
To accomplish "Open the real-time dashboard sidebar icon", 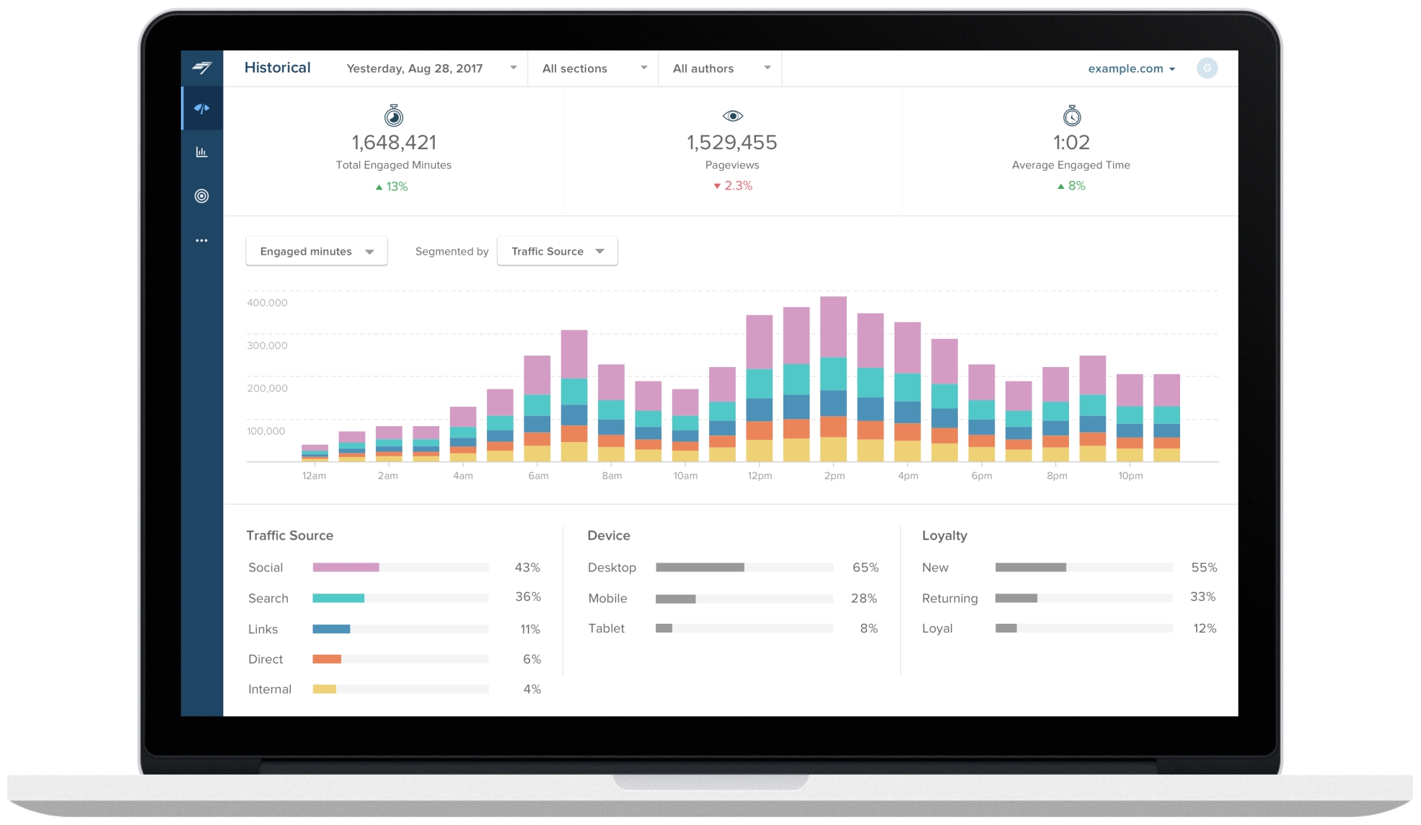I will (202, 109).
